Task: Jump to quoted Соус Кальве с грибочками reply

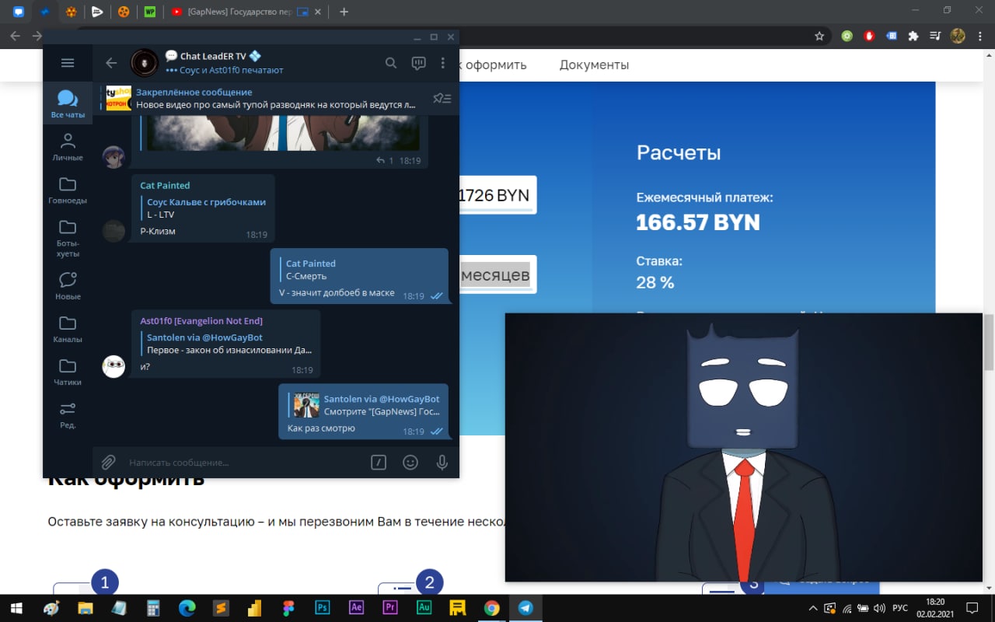Action: tap(205, 208)
